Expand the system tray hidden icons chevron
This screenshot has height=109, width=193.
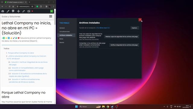(x=164, y=107)
